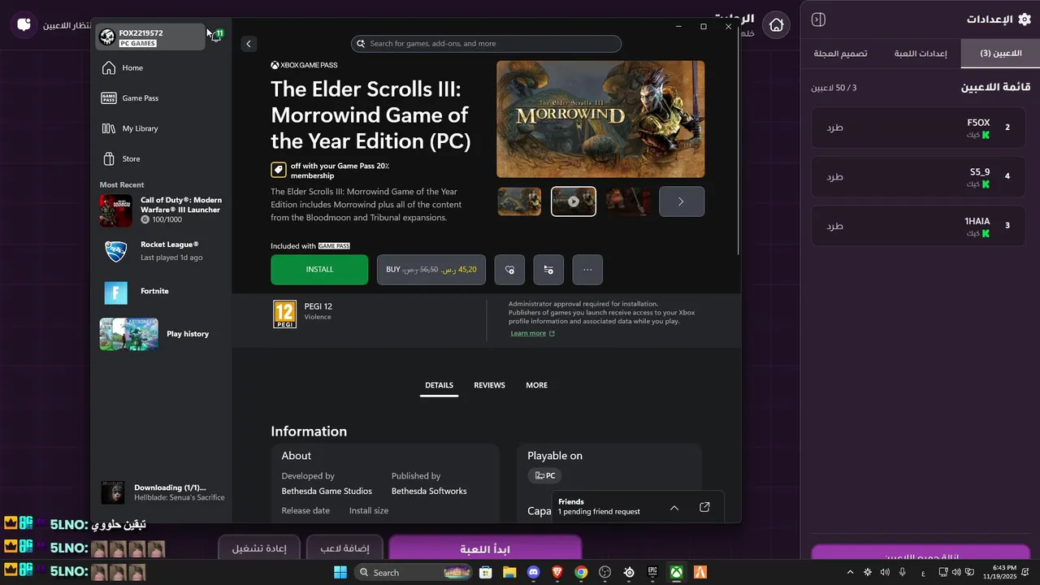This screenshot has height=585, width=1040.
Task: Switch to the DETAILS tab
Action: (439, 385)
